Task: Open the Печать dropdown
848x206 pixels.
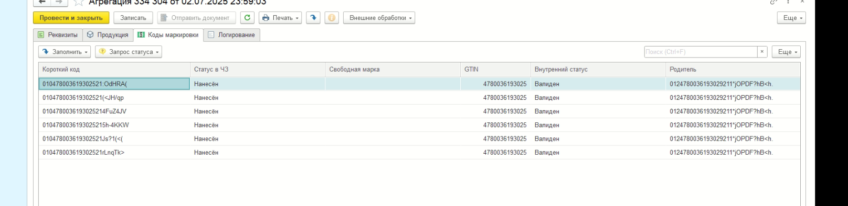Action: (x=280, y=18)
